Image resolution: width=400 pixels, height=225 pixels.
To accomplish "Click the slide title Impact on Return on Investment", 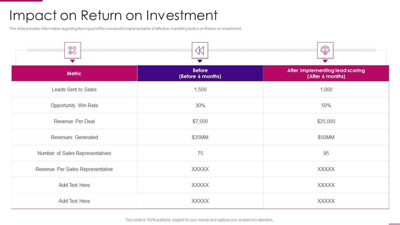I will pyautogui.click(x=113, y=15).
